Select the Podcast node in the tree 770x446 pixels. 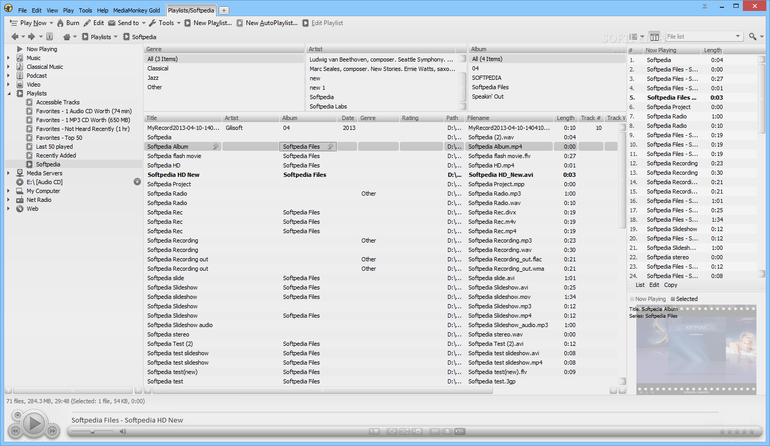tap(37, 76)
